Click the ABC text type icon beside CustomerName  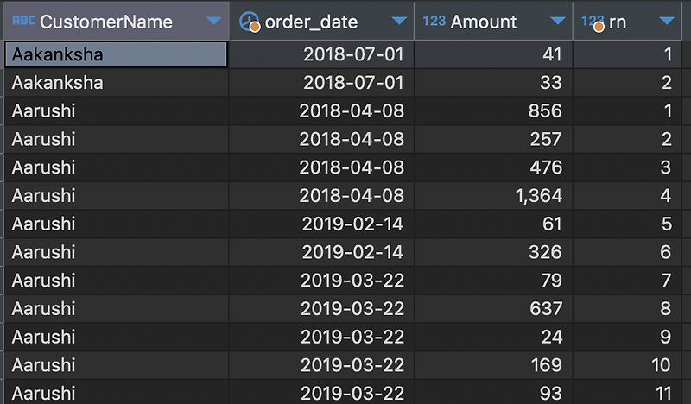(24, 22)
